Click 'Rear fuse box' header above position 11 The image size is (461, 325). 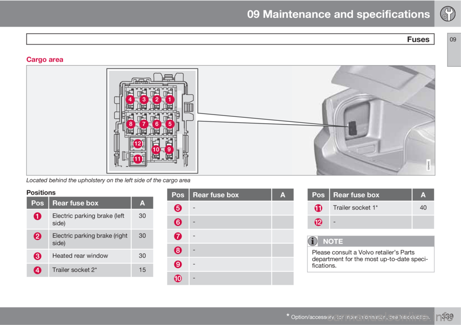pyautogui.click(x=356, y=195)
